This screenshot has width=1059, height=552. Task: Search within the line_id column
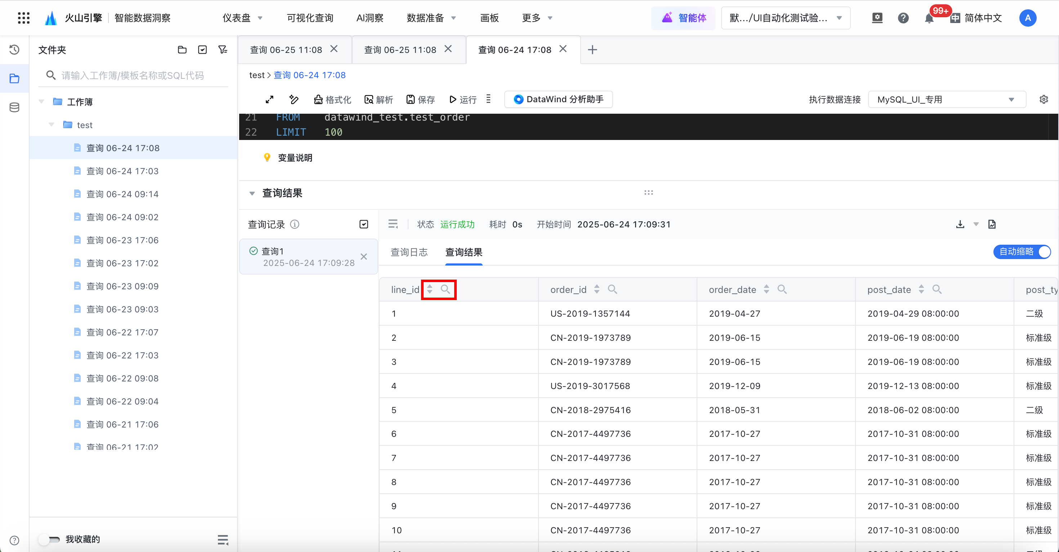pos(445,289)
